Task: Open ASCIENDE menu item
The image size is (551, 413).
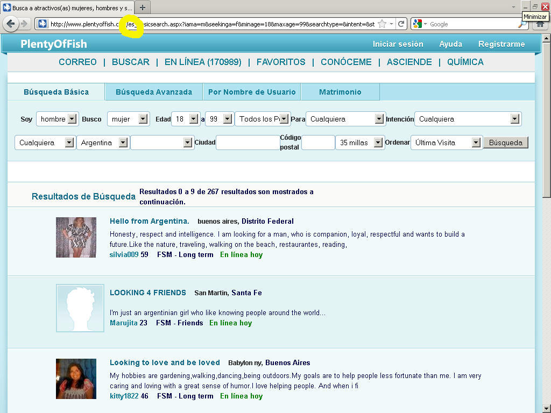Action: [409, 62]
